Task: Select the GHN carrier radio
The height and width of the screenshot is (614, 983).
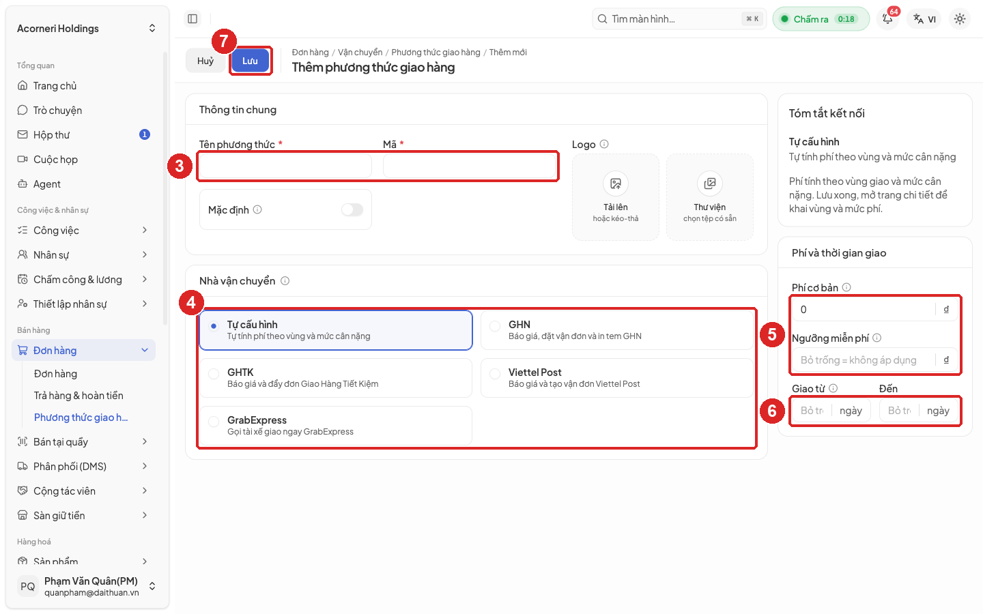Action: (495, 326)
